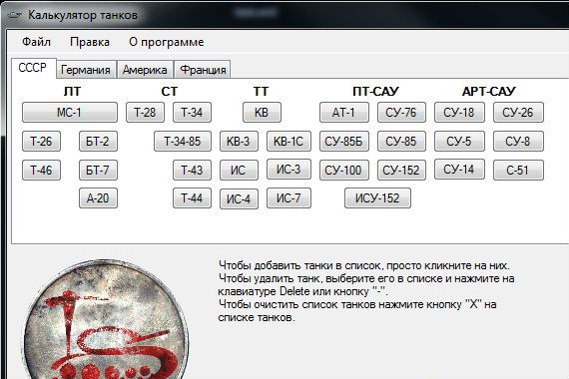Add the СУ-8 artillery
569x379 pixels.
pyautogui.click(x=518, y=141)
